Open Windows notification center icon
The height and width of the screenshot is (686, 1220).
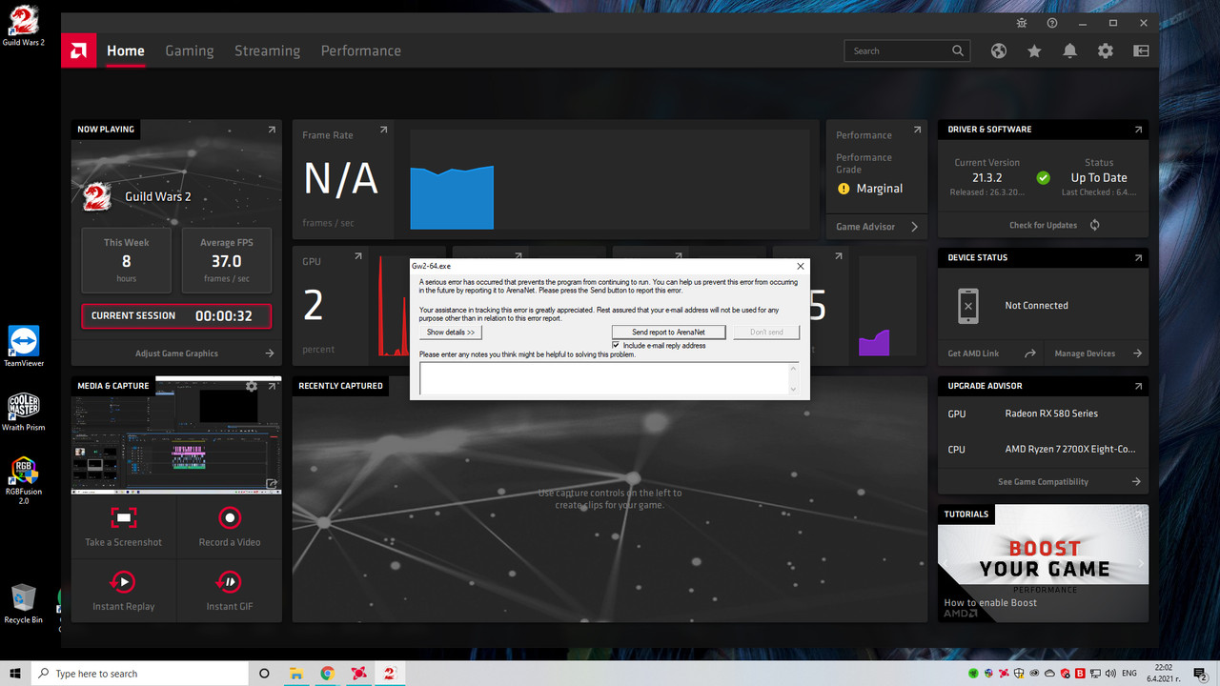point(1201,674)
